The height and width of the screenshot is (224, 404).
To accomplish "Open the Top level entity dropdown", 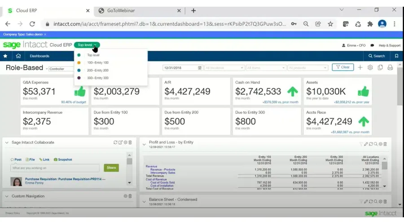I will pyautogui.click(x=87, y=45).
